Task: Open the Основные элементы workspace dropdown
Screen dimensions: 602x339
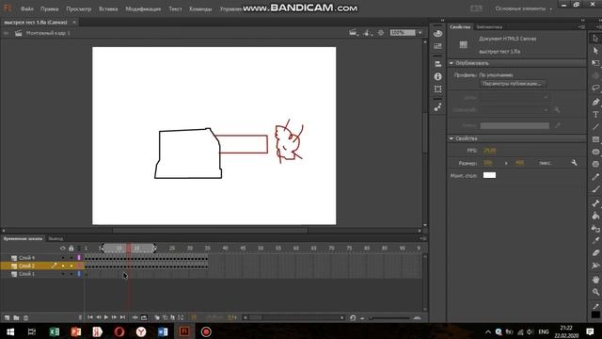Action: click(x=524, y=8)
